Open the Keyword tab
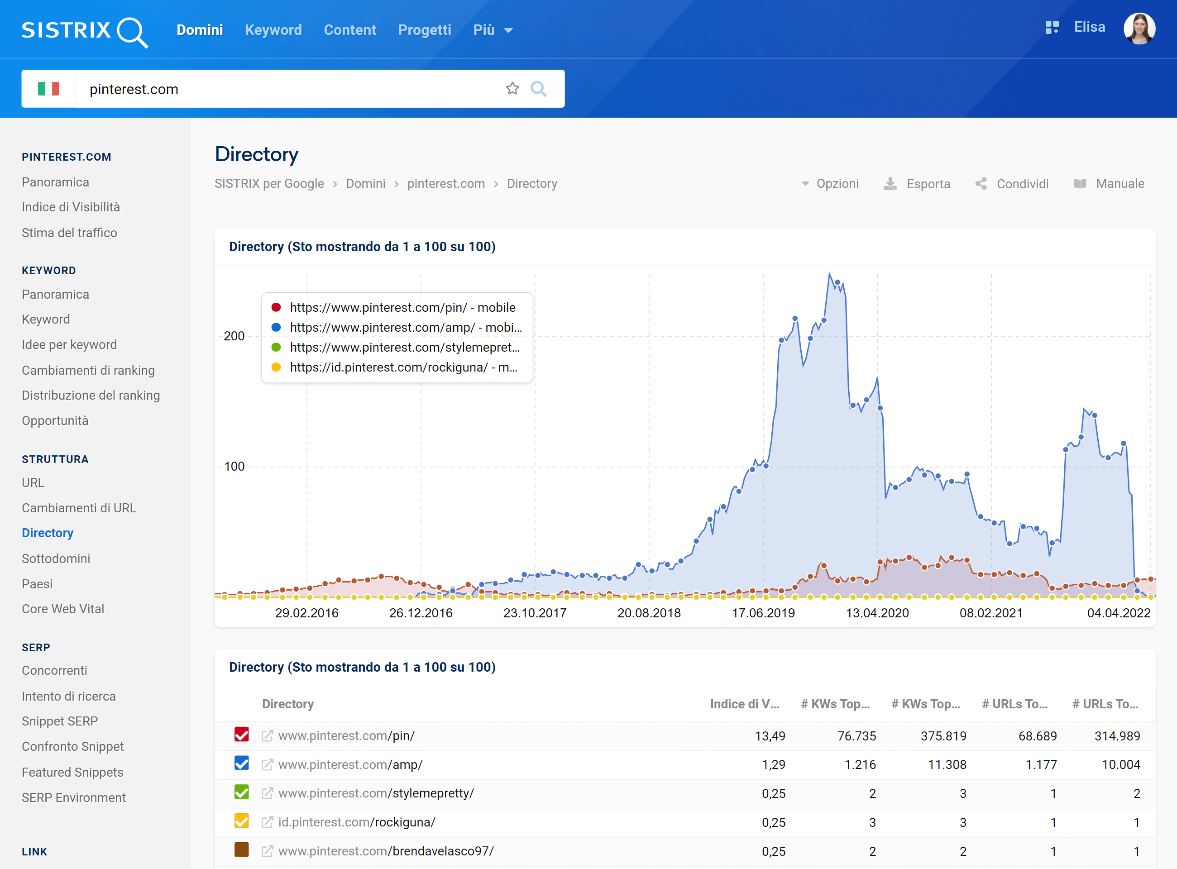Image resolution: width=1177 pixels, height=869 pixels. coord(273,30)
